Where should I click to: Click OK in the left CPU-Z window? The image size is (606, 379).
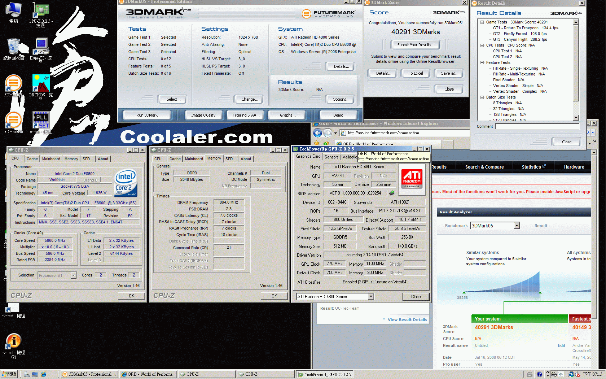pyautogui.click(x=132, y=296)
